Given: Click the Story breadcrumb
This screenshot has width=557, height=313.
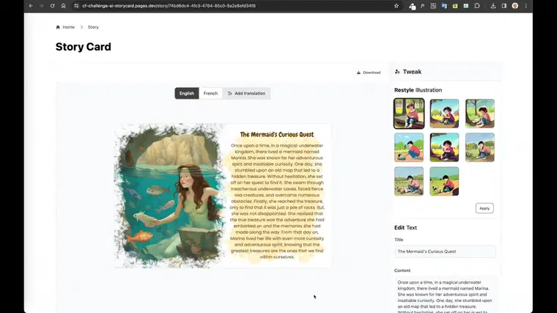Looking at the screenshot, I should point(93,27).
